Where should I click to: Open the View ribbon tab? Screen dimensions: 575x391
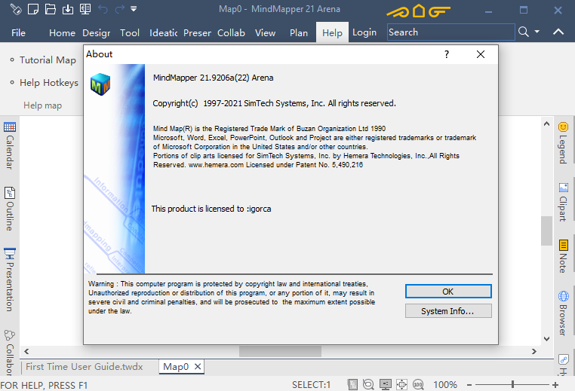(x=265, y=33)
